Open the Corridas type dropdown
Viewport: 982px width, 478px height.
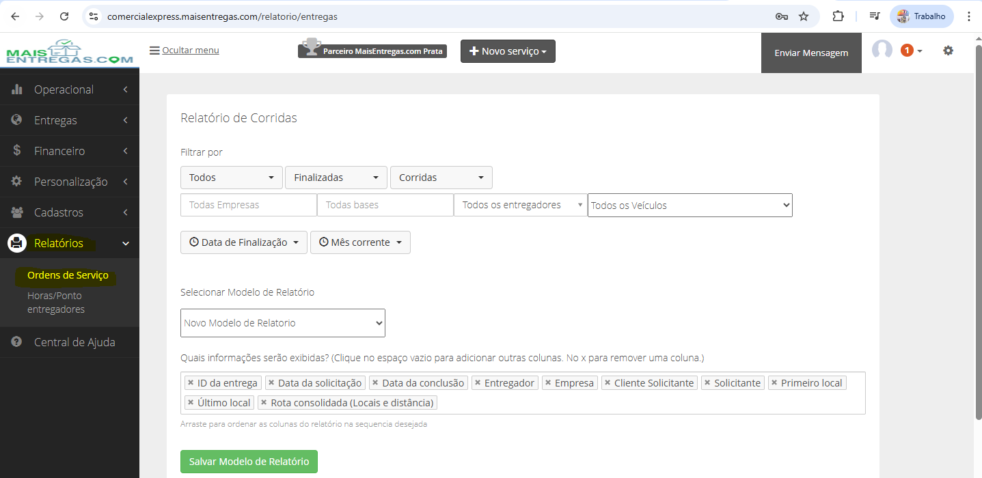point(441,178)
